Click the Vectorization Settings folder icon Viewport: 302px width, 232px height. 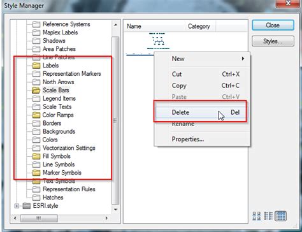36,148
